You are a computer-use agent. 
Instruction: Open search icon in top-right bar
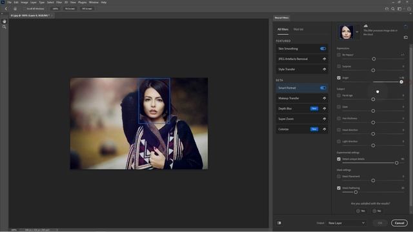(x=393, y=8)
